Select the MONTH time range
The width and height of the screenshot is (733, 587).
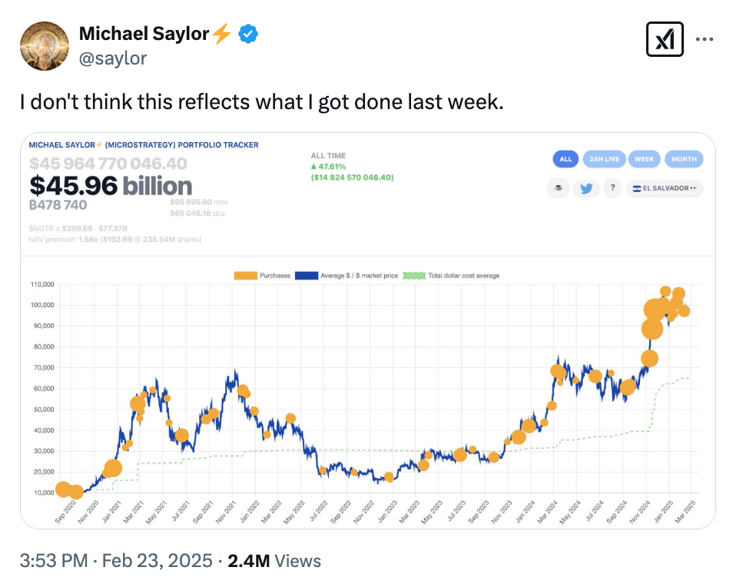click(x=684, y=159)
